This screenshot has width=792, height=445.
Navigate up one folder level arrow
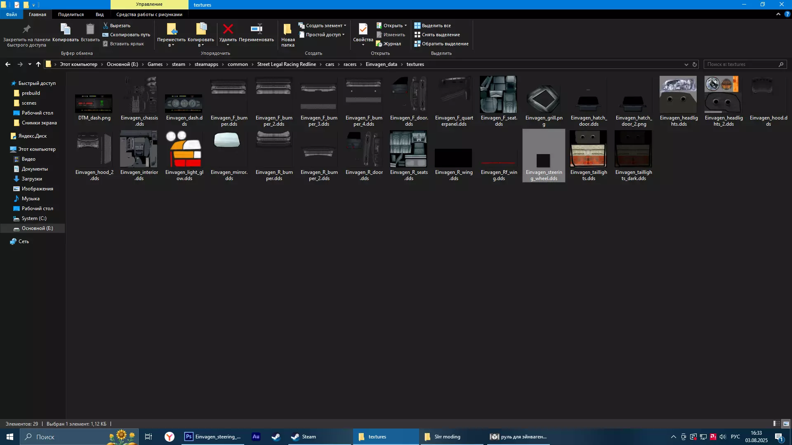click(x=38, y=64)
